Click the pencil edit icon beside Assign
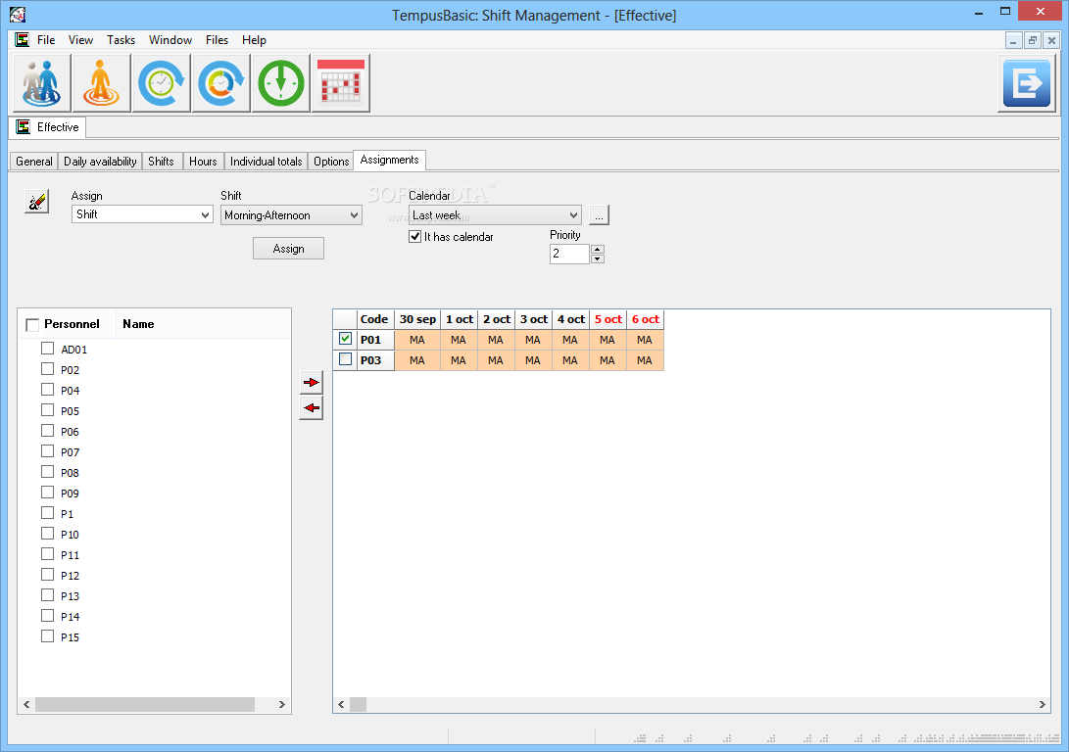The image size is (1069, 752). [37, 201]
